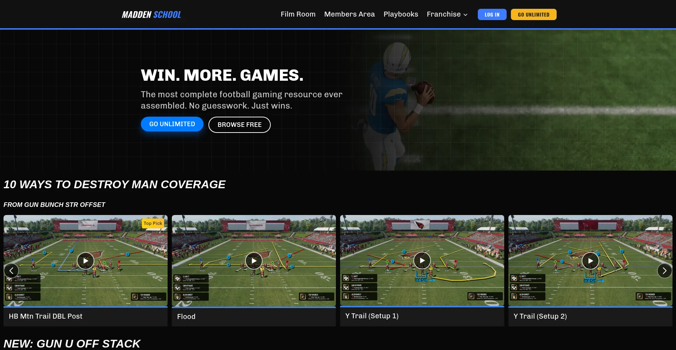Click the next carousel arrow
The image size is (676, 350).
tap(665, 271)
